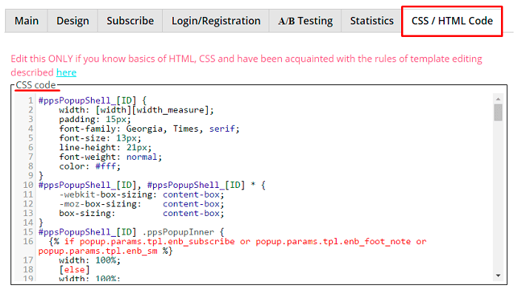
Task: Click the enb_subscribe if-condition line
Action: pos(232,246)
